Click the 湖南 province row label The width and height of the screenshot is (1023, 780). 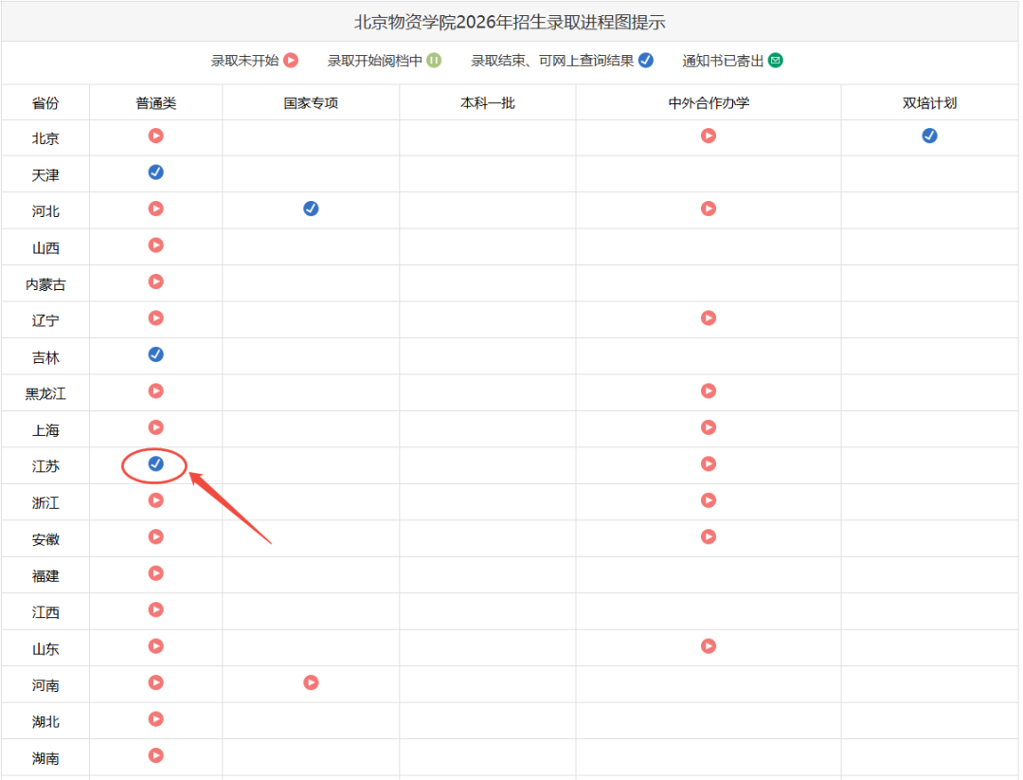(x=45, y=758)
